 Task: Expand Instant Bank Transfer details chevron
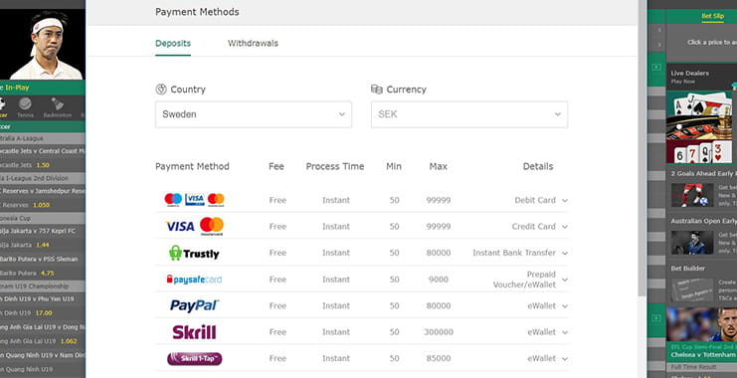[x=565, y=253]
